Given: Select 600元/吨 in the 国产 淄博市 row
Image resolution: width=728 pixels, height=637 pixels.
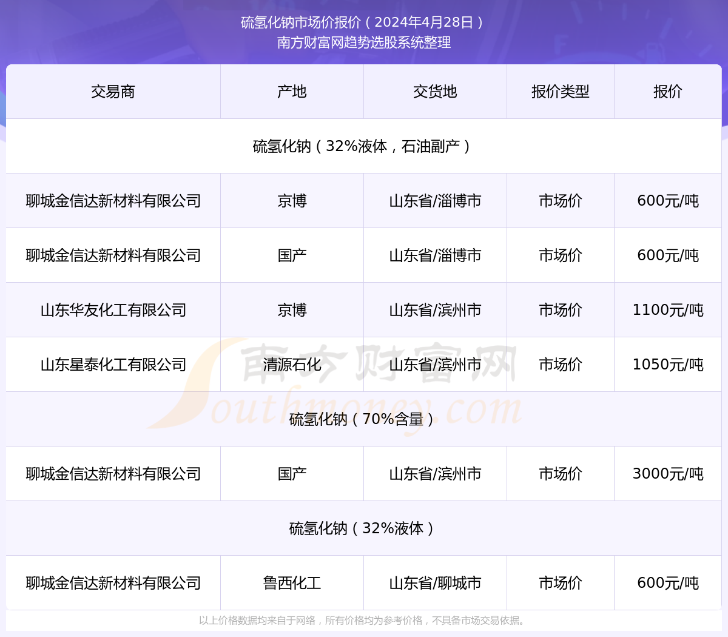Looking at the screenshot, I should [x=668, y=255].
